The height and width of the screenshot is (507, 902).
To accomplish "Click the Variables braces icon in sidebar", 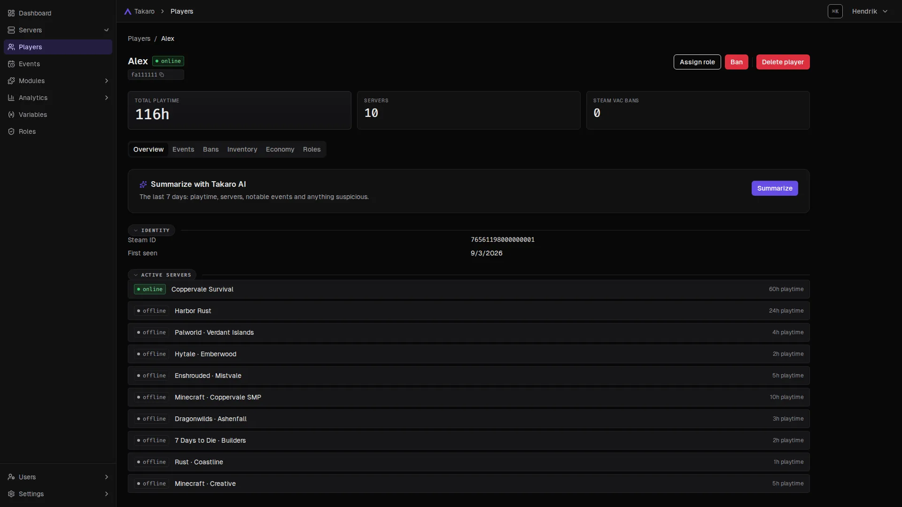I will pos(11,115).
